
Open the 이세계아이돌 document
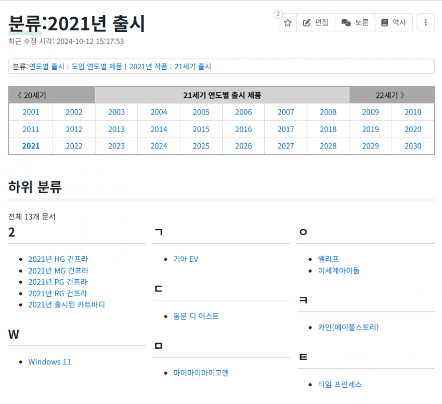point(340,270)
